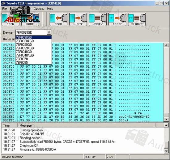Click hex row address 0B7FE0
Viewport: 170px width, 160px height.
point(9,117)
